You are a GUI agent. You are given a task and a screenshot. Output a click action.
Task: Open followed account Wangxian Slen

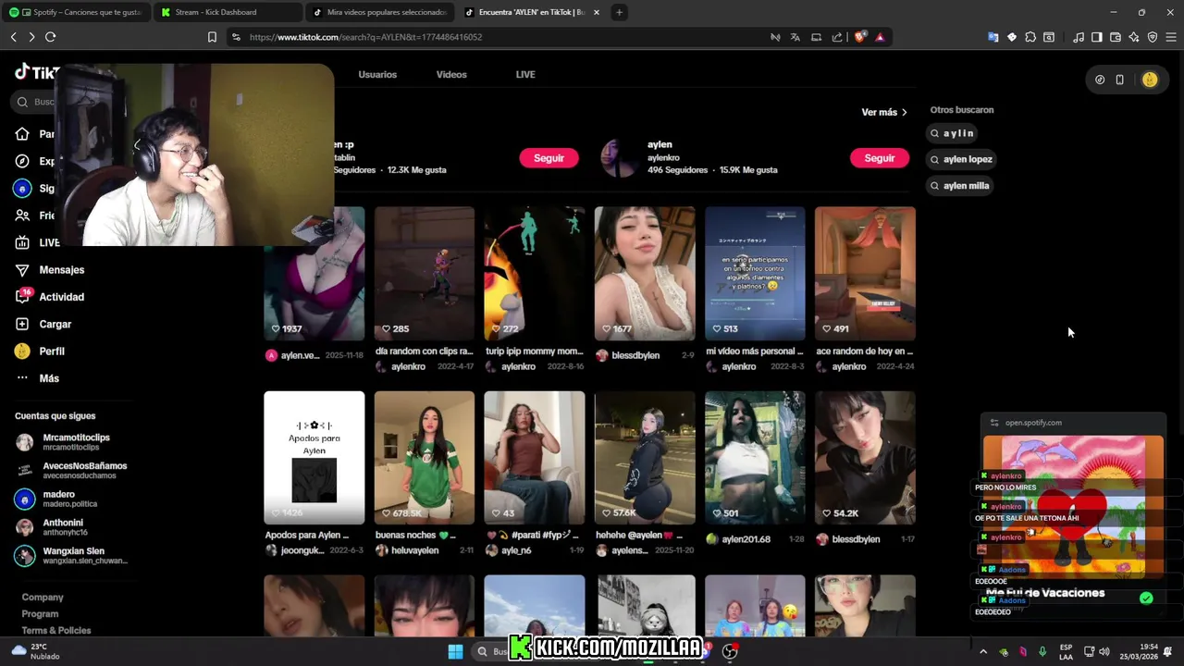(x=71, y=556)
